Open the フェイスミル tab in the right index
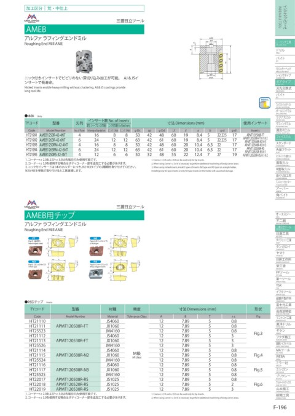The image size is (295, 416). pyautogui.click(x=285, y=137)
